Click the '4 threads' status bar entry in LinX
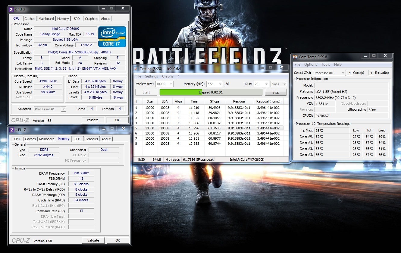 coord(173,160)
